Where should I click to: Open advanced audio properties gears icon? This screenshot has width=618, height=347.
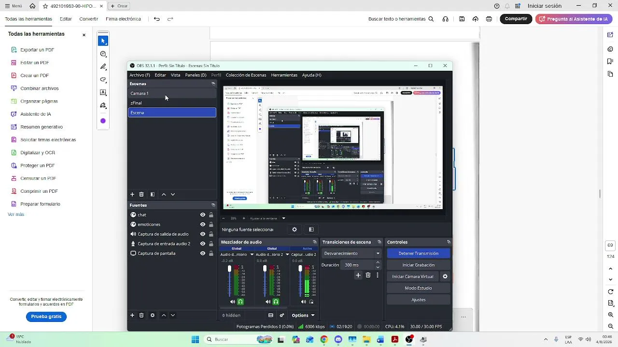pyautogui.click(x=282, y=315)
